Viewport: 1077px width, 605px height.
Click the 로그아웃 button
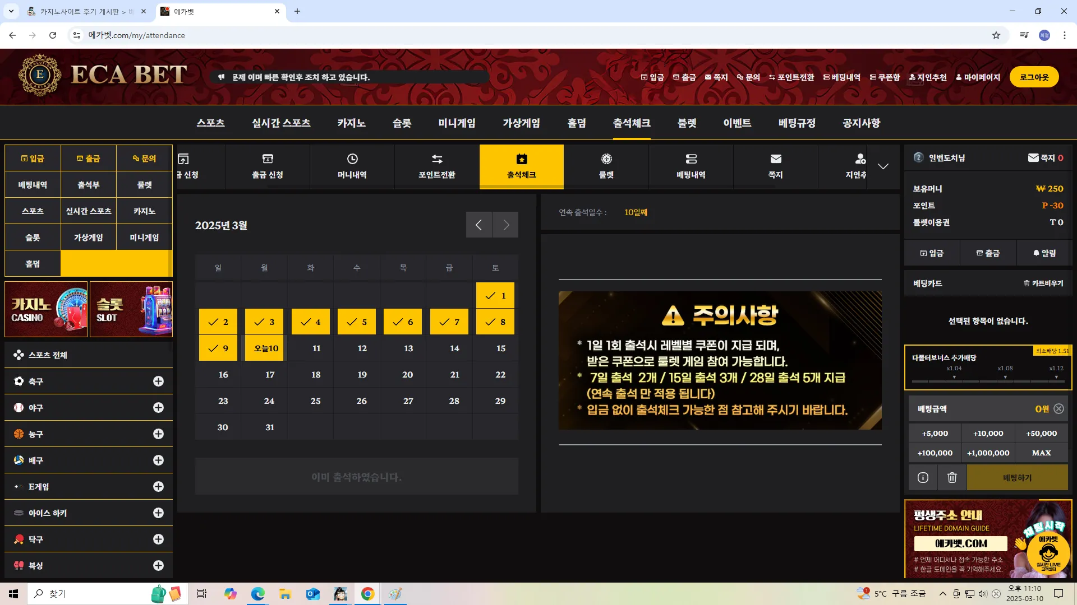pyautogui.click(x=1034, y=77)
